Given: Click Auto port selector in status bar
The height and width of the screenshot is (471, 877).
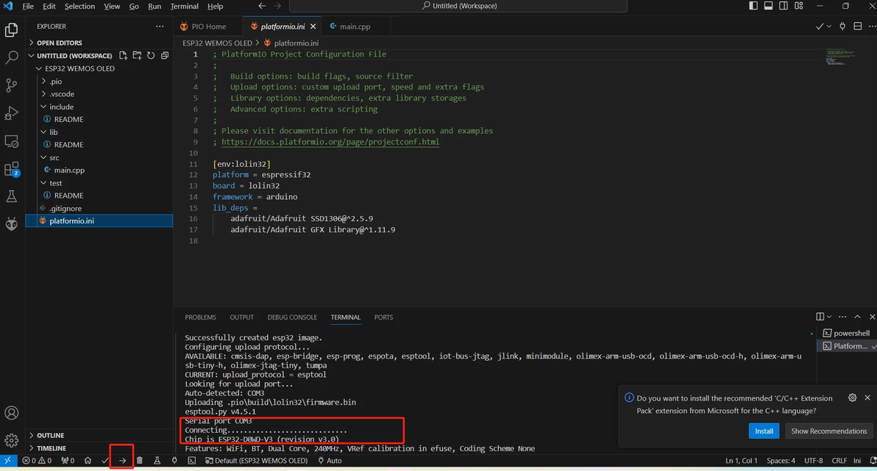Looking at the screenshot, I should (x=330, y=461).
